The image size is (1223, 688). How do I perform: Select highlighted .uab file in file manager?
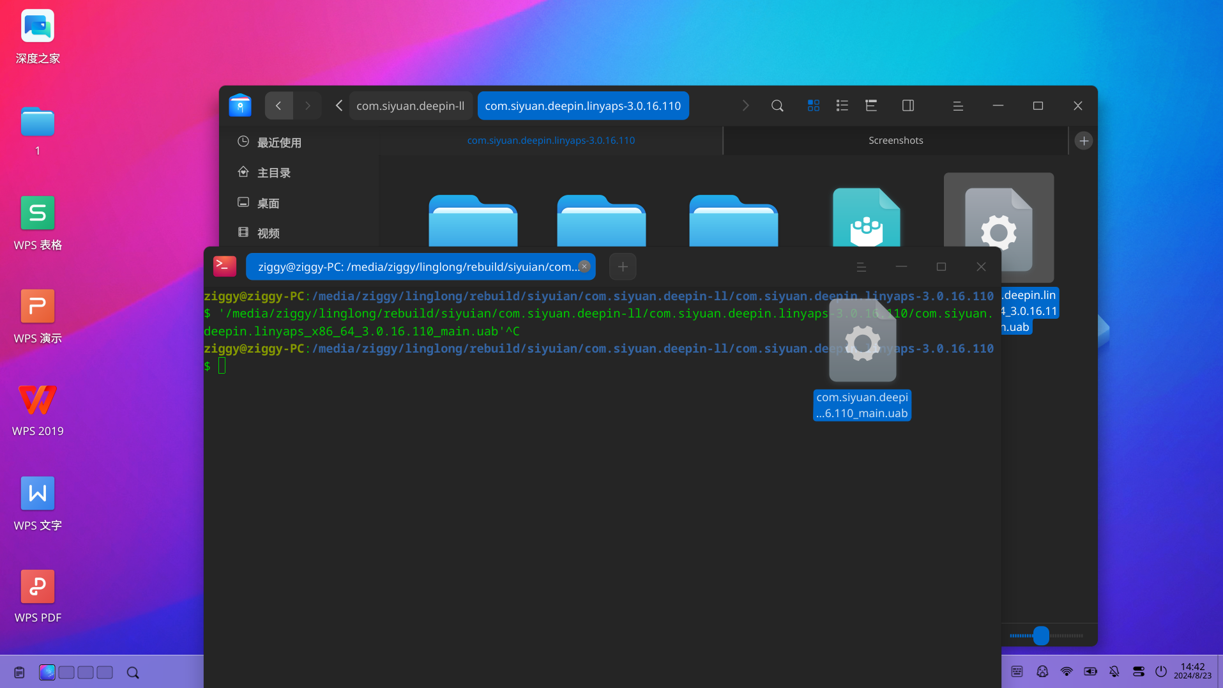999,227
